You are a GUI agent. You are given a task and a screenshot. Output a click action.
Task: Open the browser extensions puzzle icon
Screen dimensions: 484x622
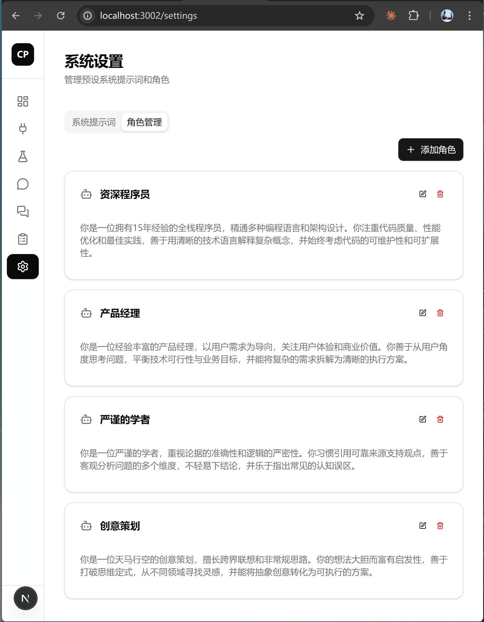point(413,16)
